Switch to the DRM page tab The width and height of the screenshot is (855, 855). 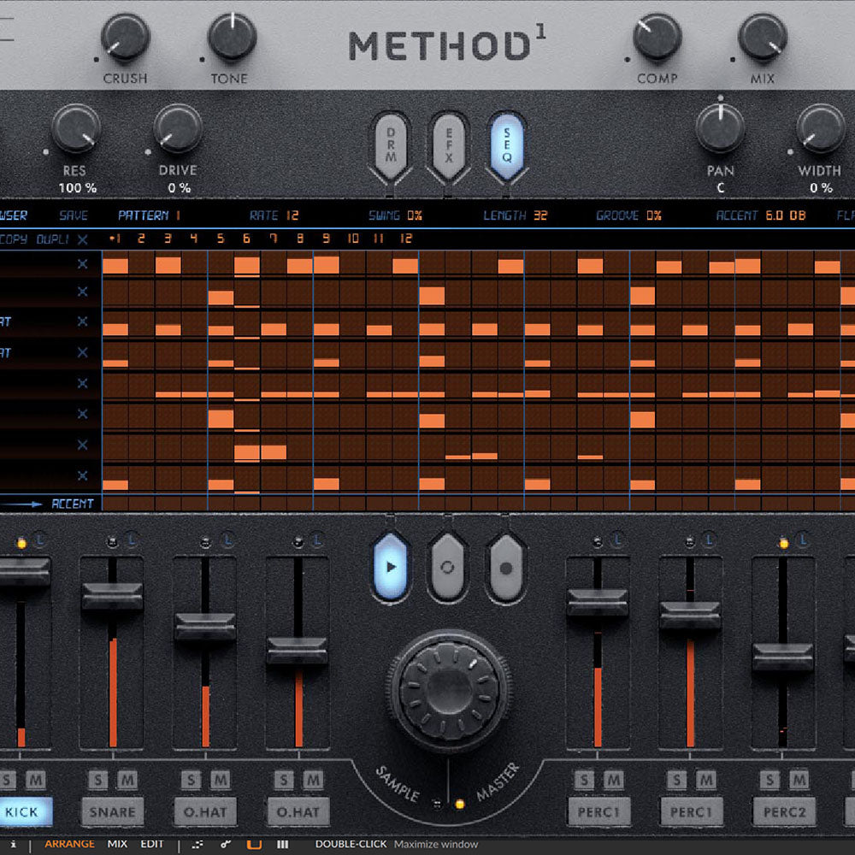[391, 146]
